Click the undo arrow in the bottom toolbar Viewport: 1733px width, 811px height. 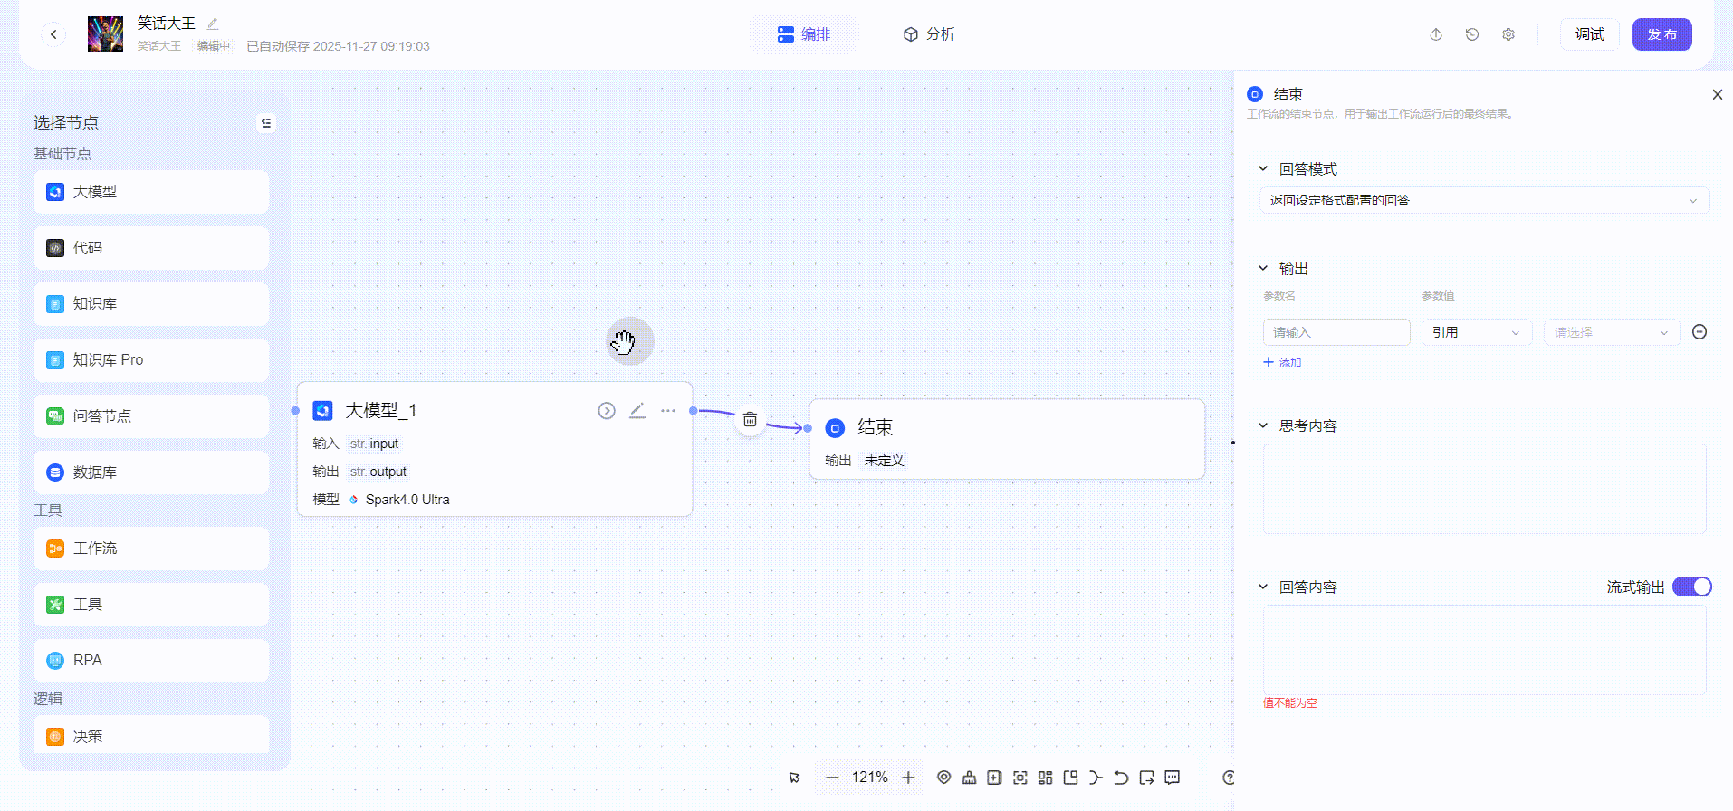point(1121,778)
